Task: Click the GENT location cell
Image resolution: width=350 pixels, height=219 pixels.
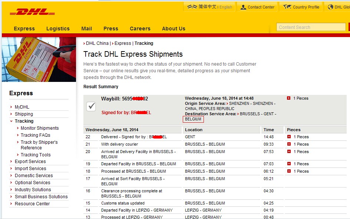Action: pyautogui.click(x=190, y=137)
